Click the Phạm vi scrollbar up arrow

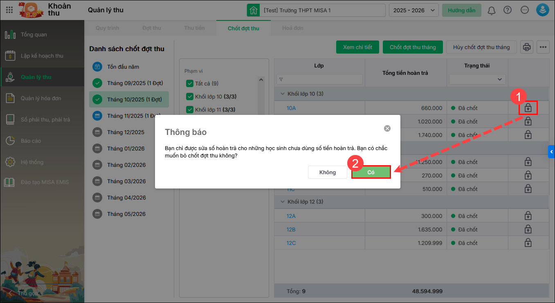[260, 80]
